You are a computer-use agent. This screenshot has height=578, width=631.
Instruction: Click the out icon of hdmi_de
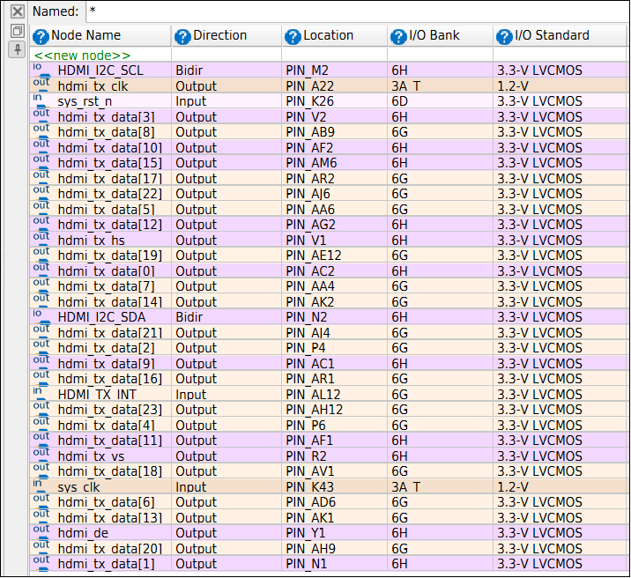(x=41, y=532)
